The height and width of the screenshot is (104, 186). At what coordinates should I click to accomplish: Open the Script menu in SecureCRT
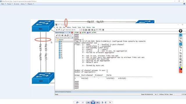(79, 27)
